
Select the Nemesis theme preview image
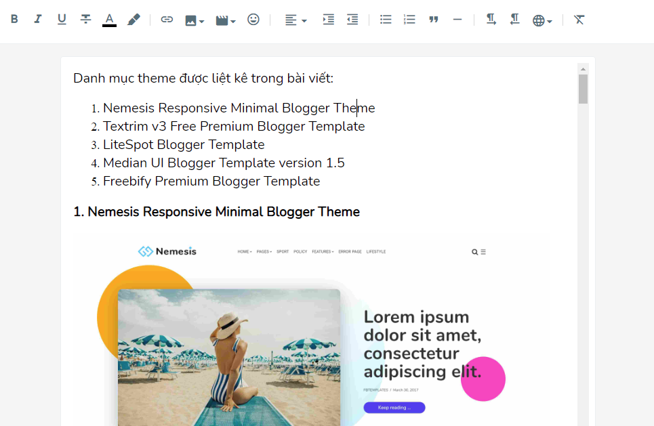(312, 329)
